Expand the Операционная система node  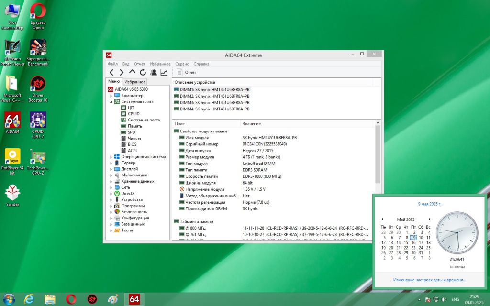pyautogui.click(x=111, y=157)
